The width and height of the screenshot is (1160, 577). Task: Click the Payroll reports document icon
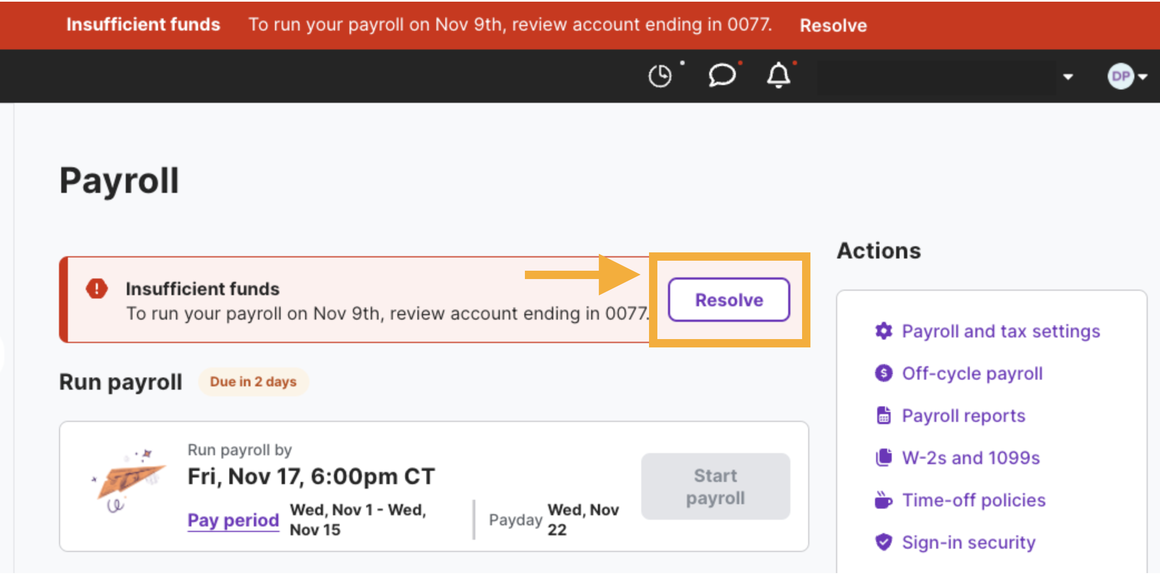click(883, 415)
